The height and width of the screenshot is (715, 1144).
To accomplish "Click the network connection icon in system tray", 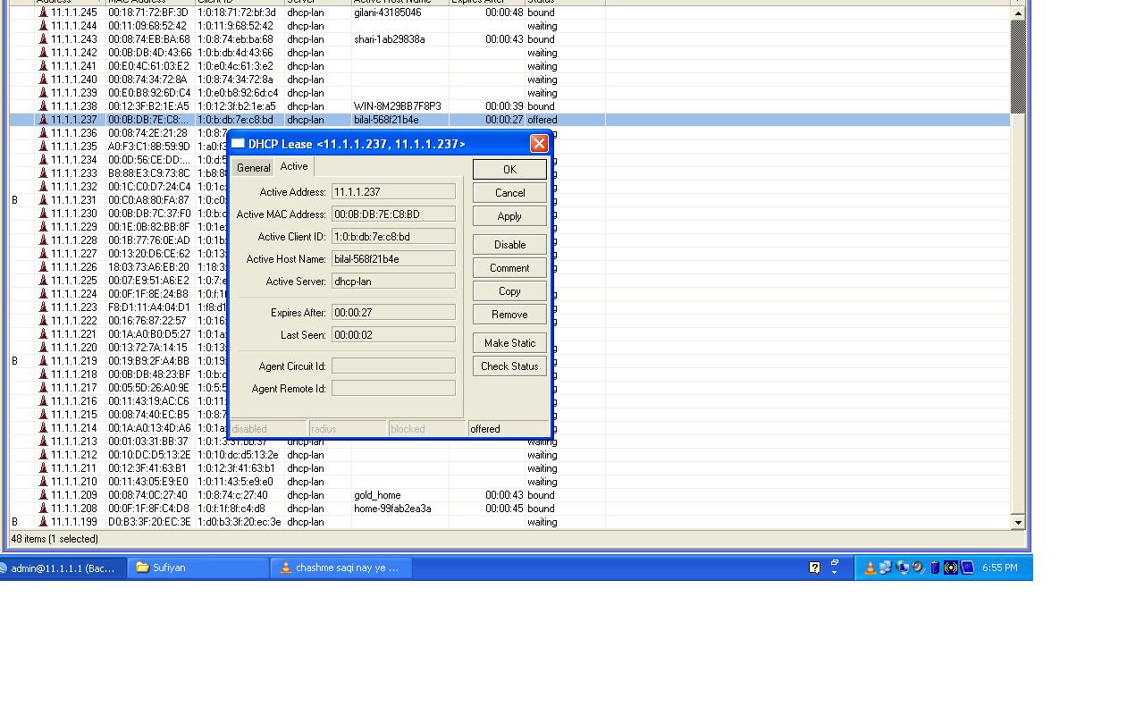I will pyautogui.click(x=886, y=567).
